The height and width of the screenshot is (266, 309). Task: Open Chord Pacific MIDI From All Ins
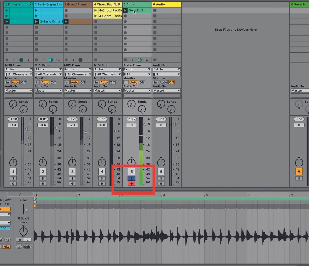pos(108,69)
